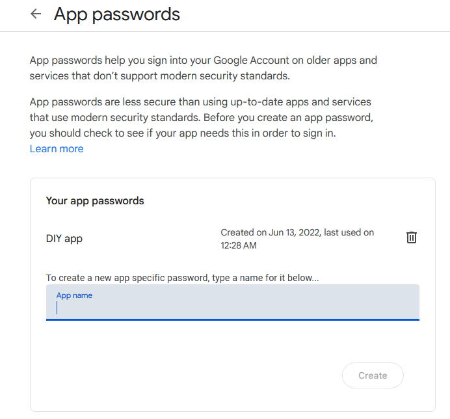Click the trash can beside the creation date
Screen dimensions: 450x419
pos(411,237)
